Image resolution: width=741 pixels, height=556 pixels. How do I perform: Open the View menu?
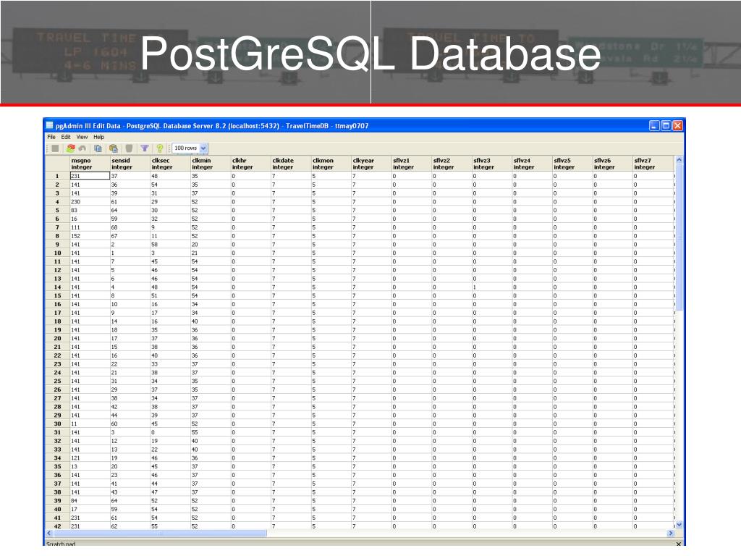[82, 137]
